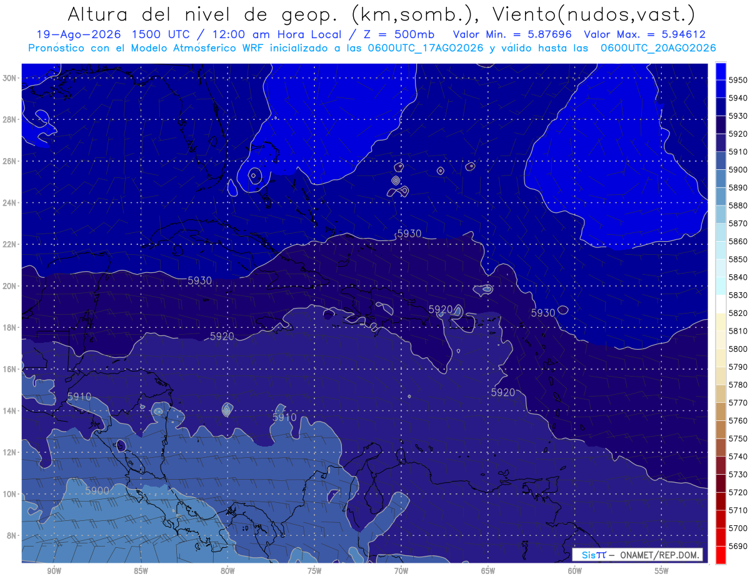Click the 5760 value in the color legend
The image size is (750, 579).
pos(737,420)
